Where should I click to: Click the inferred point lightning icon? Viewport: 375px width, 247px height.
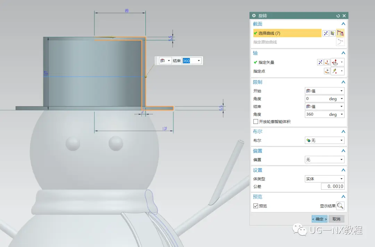[335, 71]
